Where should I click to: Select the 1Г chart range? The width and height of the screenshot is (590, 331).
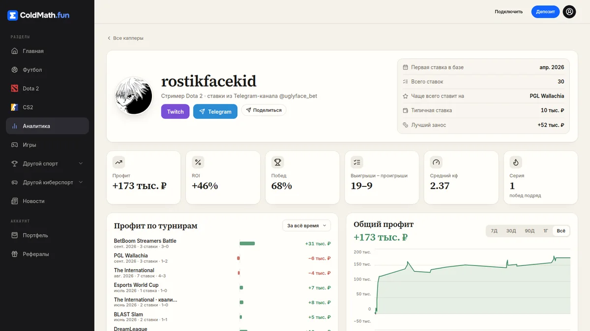pos(546,231)
